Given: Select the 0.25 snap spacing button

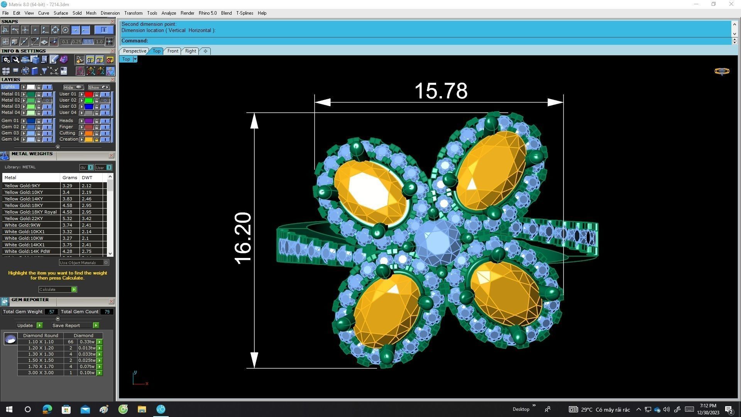Looking at the screenshot, I should click(x=76, y=42).
